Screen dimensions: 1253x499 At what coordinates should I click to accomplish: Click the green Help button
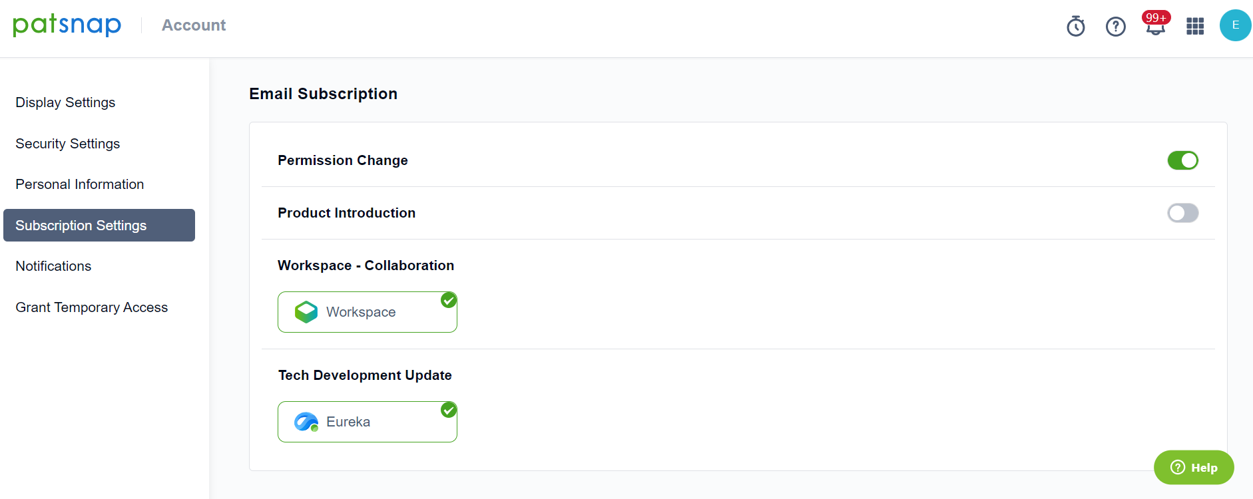(x=1194, y=468)
